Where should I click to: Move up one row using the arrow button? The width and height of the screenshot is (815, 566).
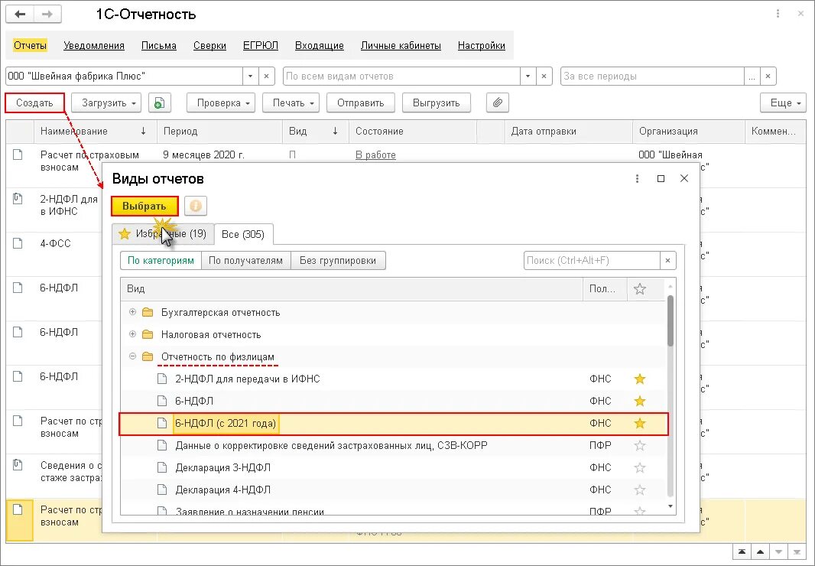(761, 552)
